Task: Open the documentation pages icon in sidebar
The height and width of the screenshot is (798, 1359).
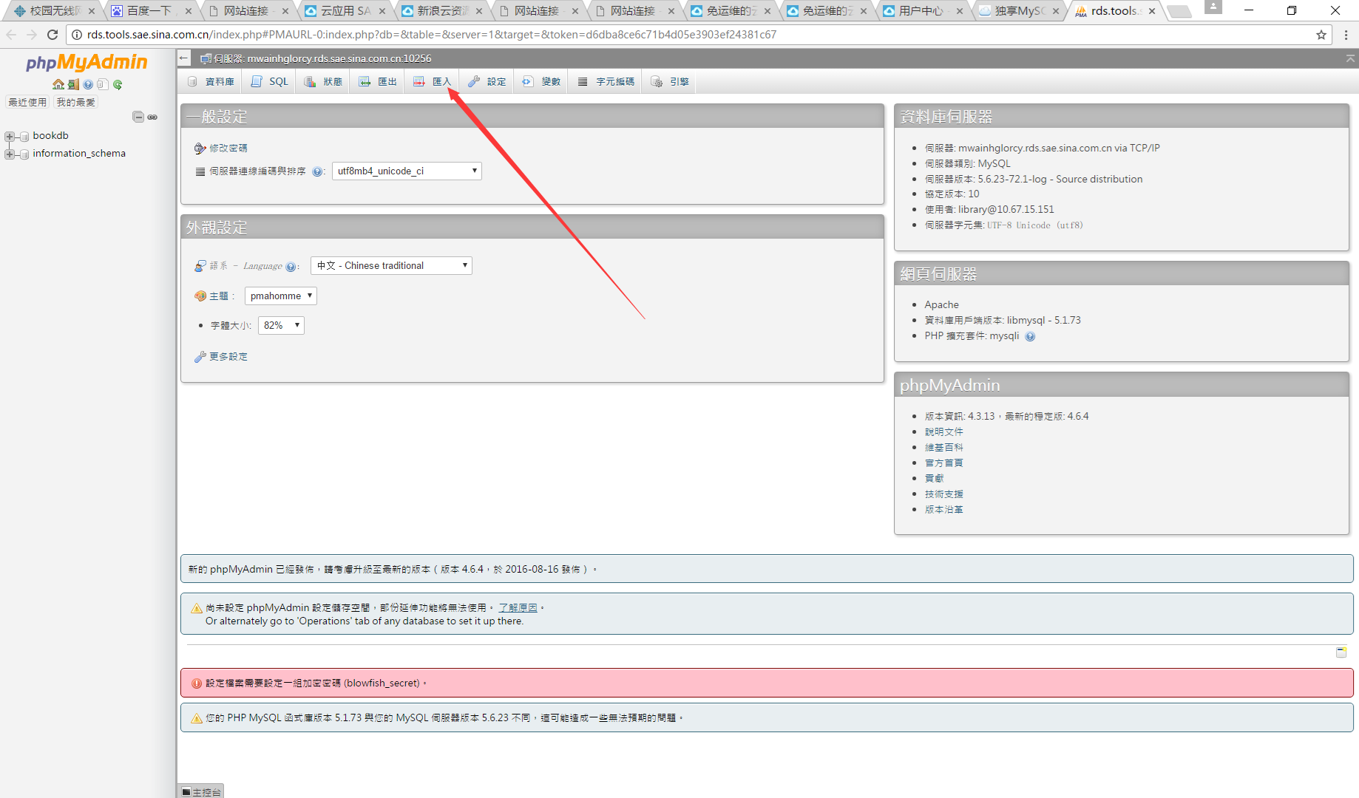Action: (x=103, y=84)
